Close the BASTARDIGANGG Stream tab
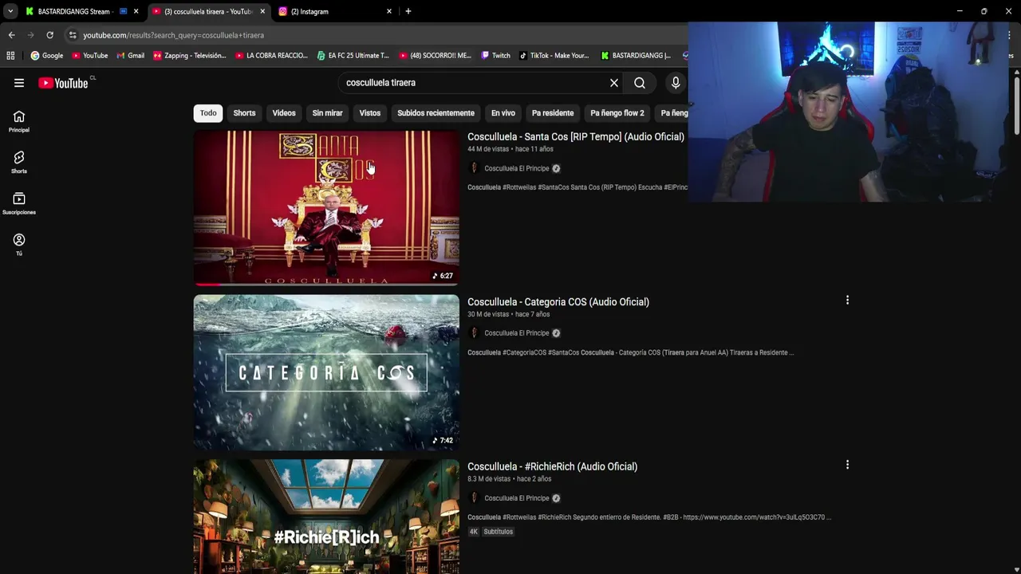This screenshot has width=1021, height=574. click(136, 11)
